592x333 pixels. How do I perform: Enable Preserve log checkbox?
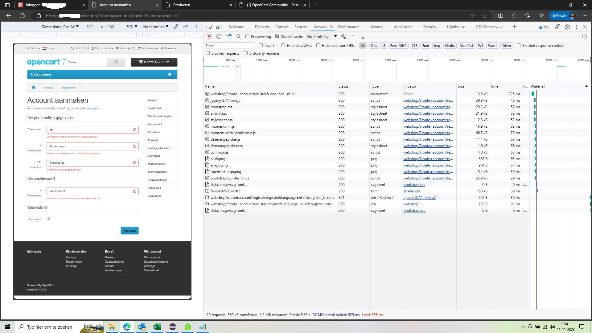click(x=247, y=36)
